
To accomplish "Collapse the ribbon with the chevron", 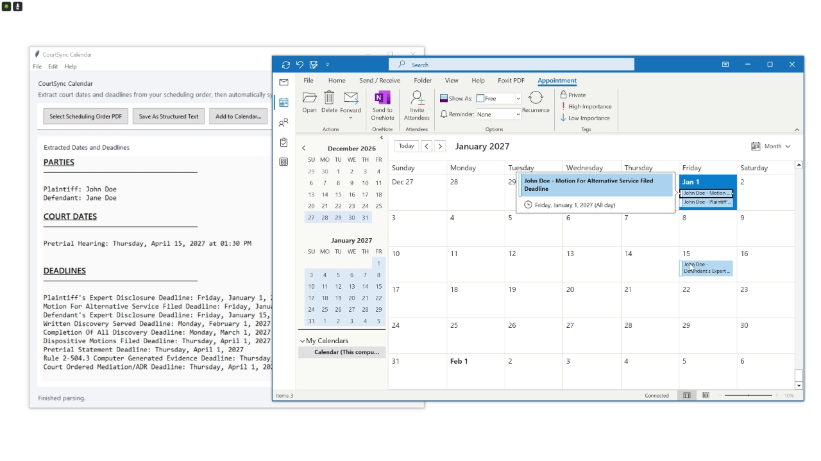I will pyautogui.click(x=797, y=130).
